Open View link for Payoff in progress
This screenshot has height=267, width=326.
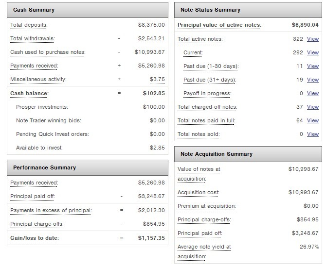[x=313, y=93]
